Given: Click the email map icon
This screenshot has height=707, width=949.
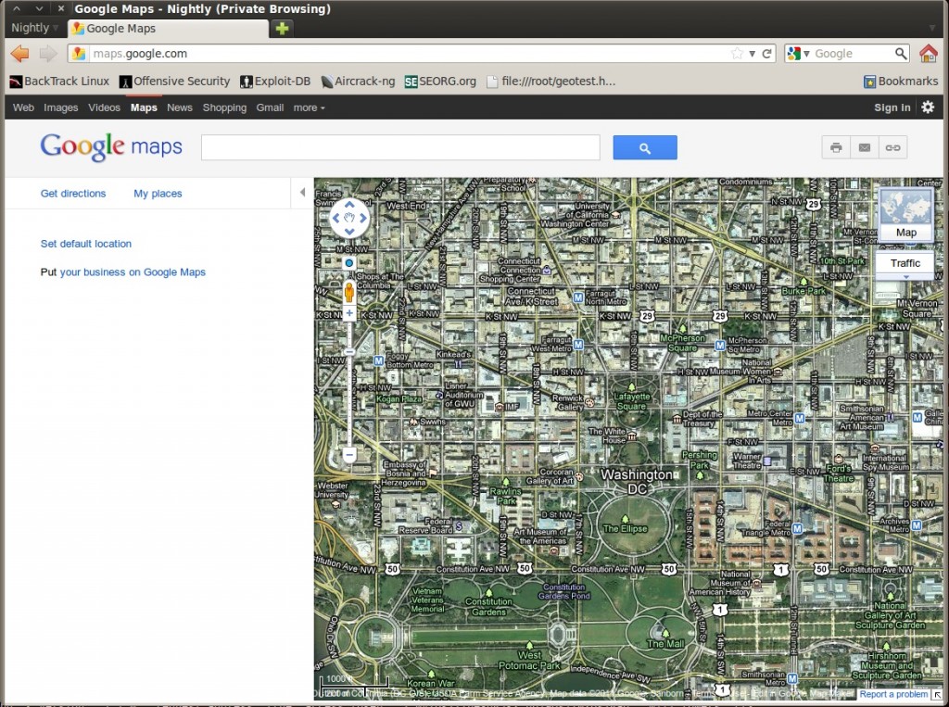Looking at the screenshot, I should (864, 146).
